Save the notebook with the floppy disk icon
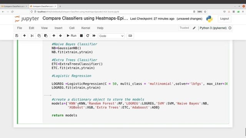Image resolution: width=246 pixels, height=138 pixels. 17,36
